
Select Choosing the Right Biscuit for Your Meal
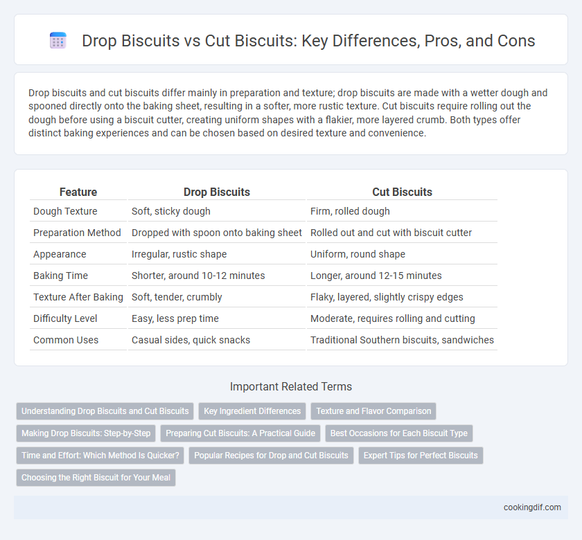point(96,478)
